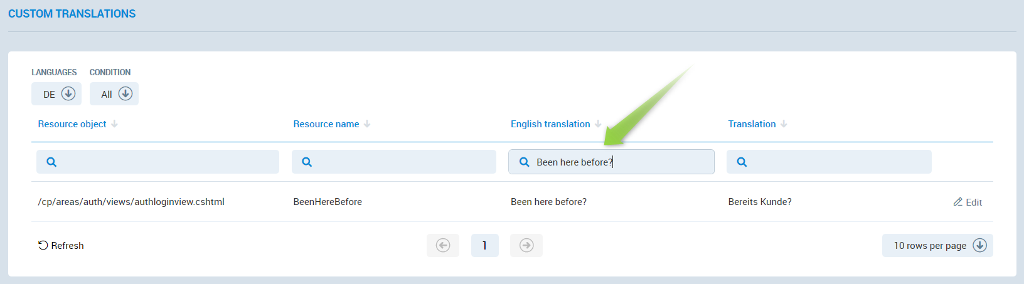Viewport: 1024px width, 284px height.
Task: Go to previous page with left arrow
Action: [x=443, y=245]
